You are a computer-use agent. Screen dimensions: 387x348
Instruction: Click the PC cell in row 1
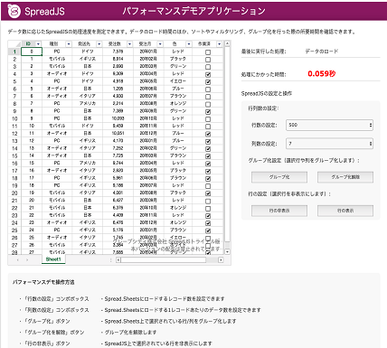[57, 52]
